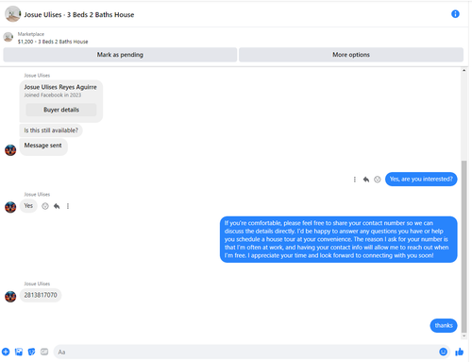This screenshot has width=472, height=362.
Task: Click scrollbar down arrow
Action: pyautogui.click(x=464, y=336)
